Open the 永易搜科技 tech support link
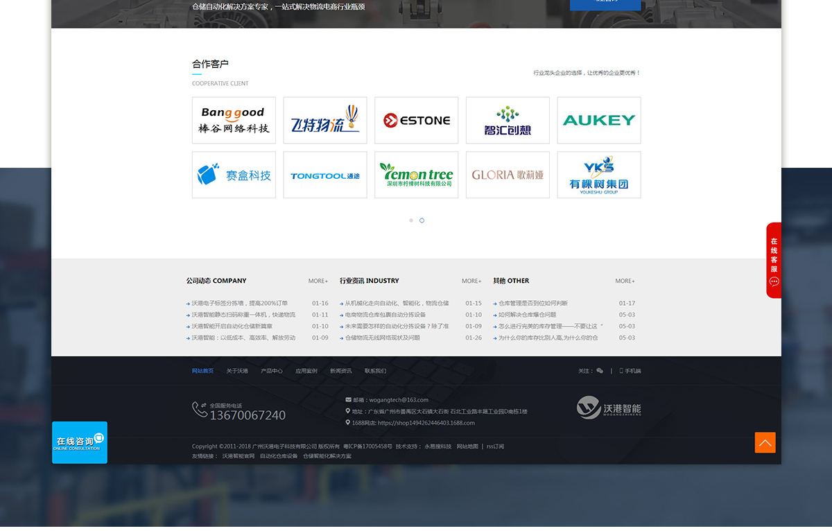832x531 pixels. tap(438, 446)
